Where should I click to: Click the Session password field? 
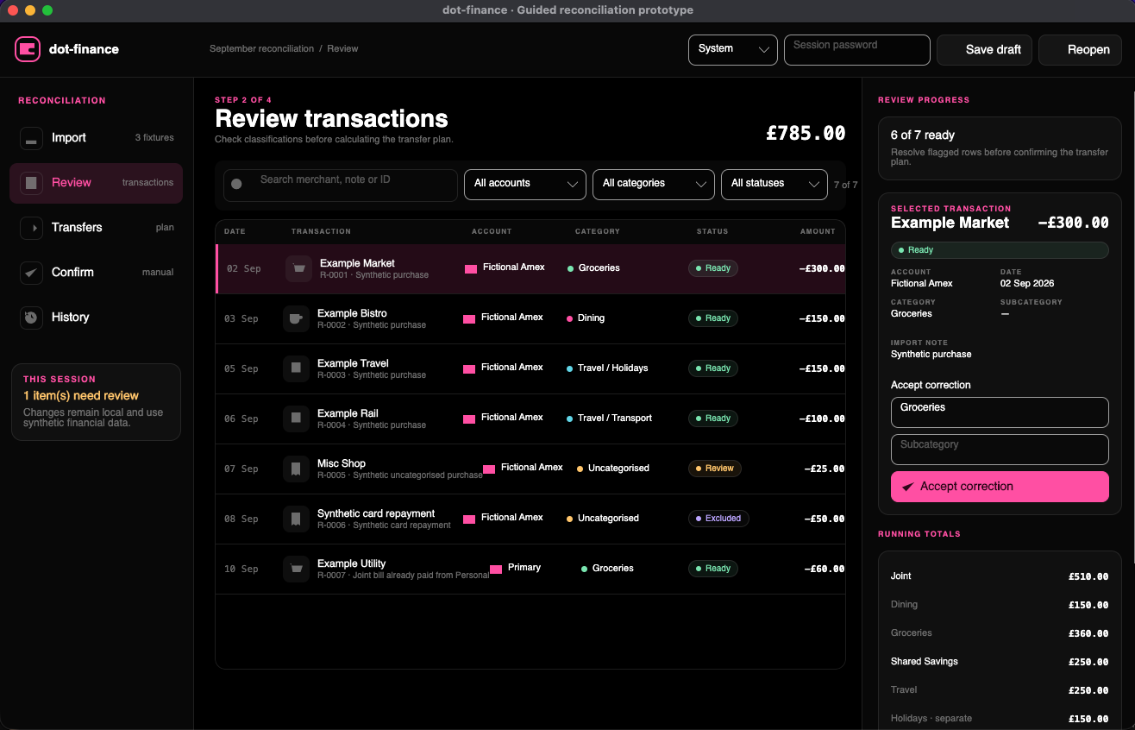click(857, 49)
